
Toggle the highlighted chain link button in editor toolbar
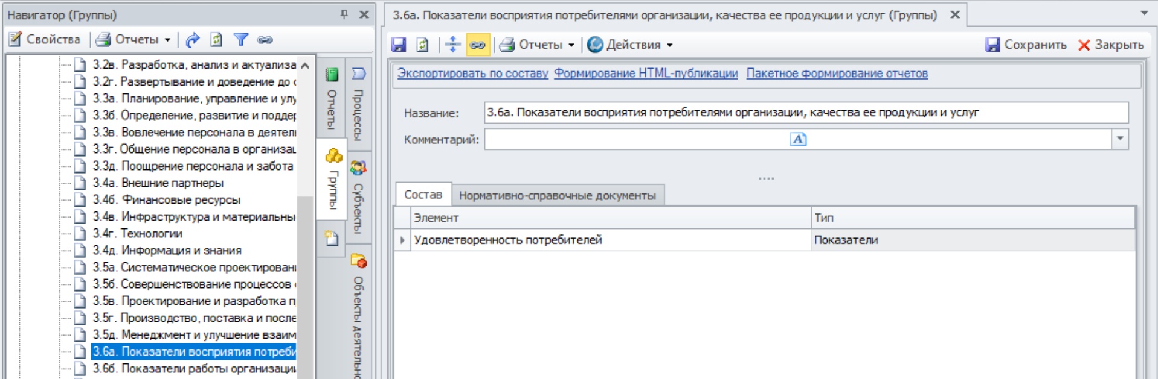[477, 45]
